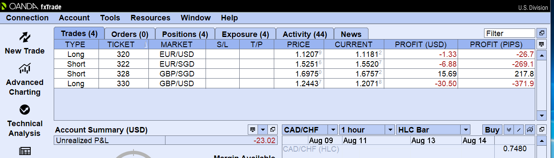Open Technical Analysis tool
Viewport: 554px width, 158px height.
24,121
